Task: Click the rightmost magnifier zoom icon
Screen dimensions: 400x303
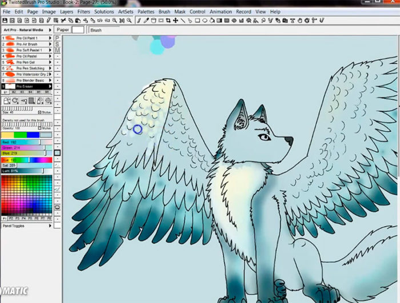Action: tap(129, 21)
